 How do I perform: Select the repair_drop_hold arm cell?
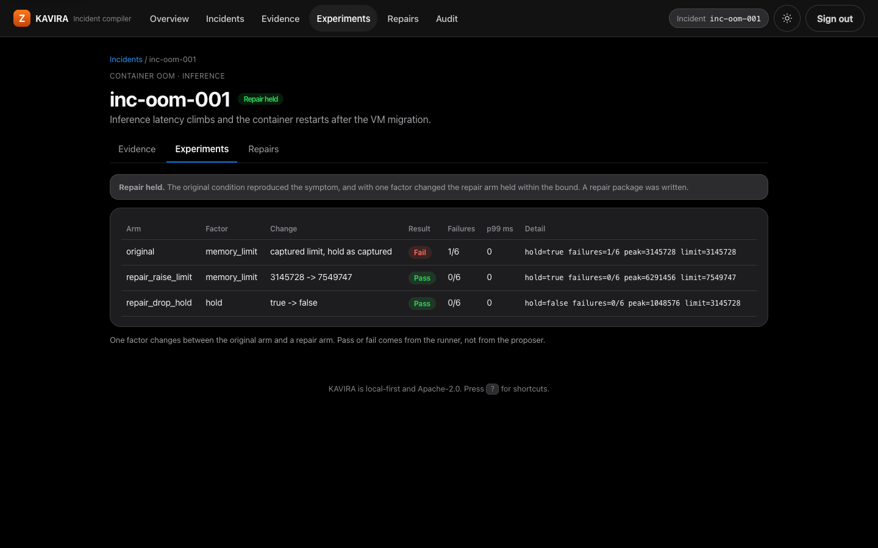point(159,303)
